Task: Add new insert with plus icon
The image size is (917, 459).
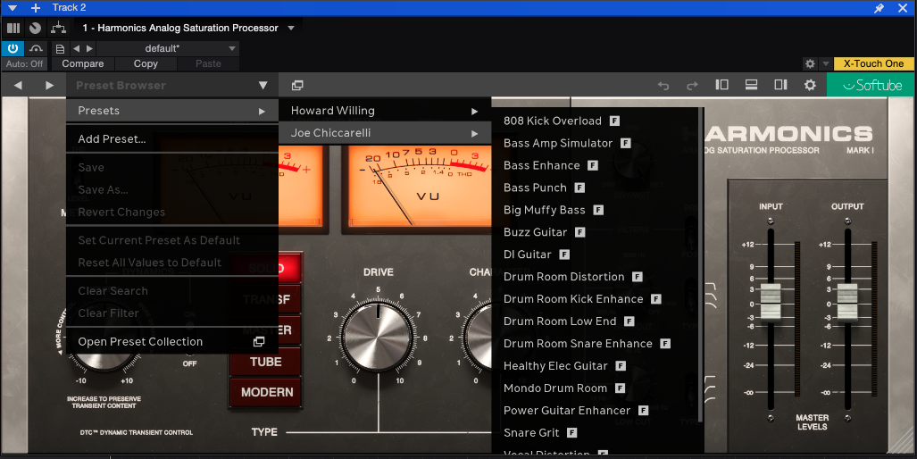Action: 35,8
